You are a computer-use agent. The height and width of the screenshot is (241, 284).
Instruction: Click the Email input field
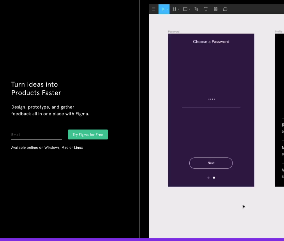click(36, 135)
